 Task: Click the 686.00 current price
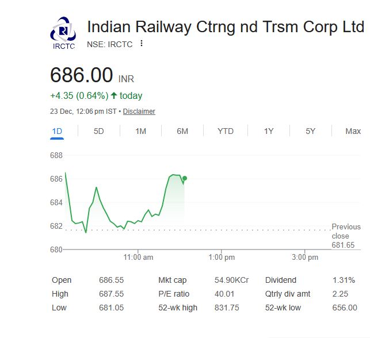[81, 75]
